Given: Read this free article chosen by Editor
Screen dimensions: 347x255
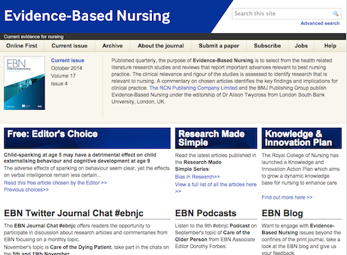Looking at the screenshot, I should (56, 183).
